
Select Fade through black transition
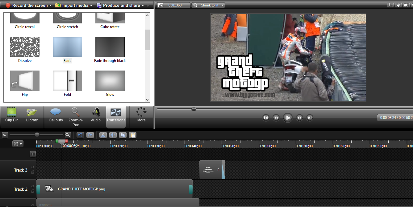click(x=110, y=47)
